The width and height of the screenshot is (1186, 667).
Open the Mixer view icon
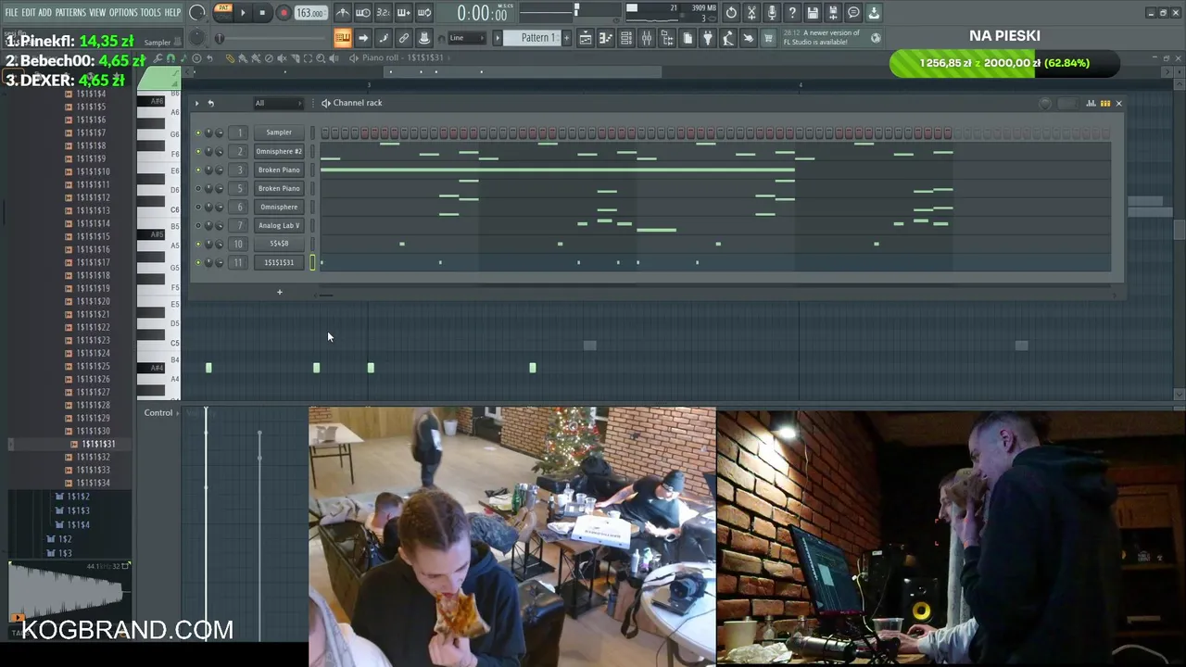[x=647, y=38]
